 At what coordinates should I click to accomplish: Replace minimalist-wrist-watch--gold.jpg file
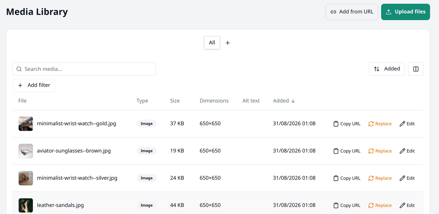(x=380, y=124)
